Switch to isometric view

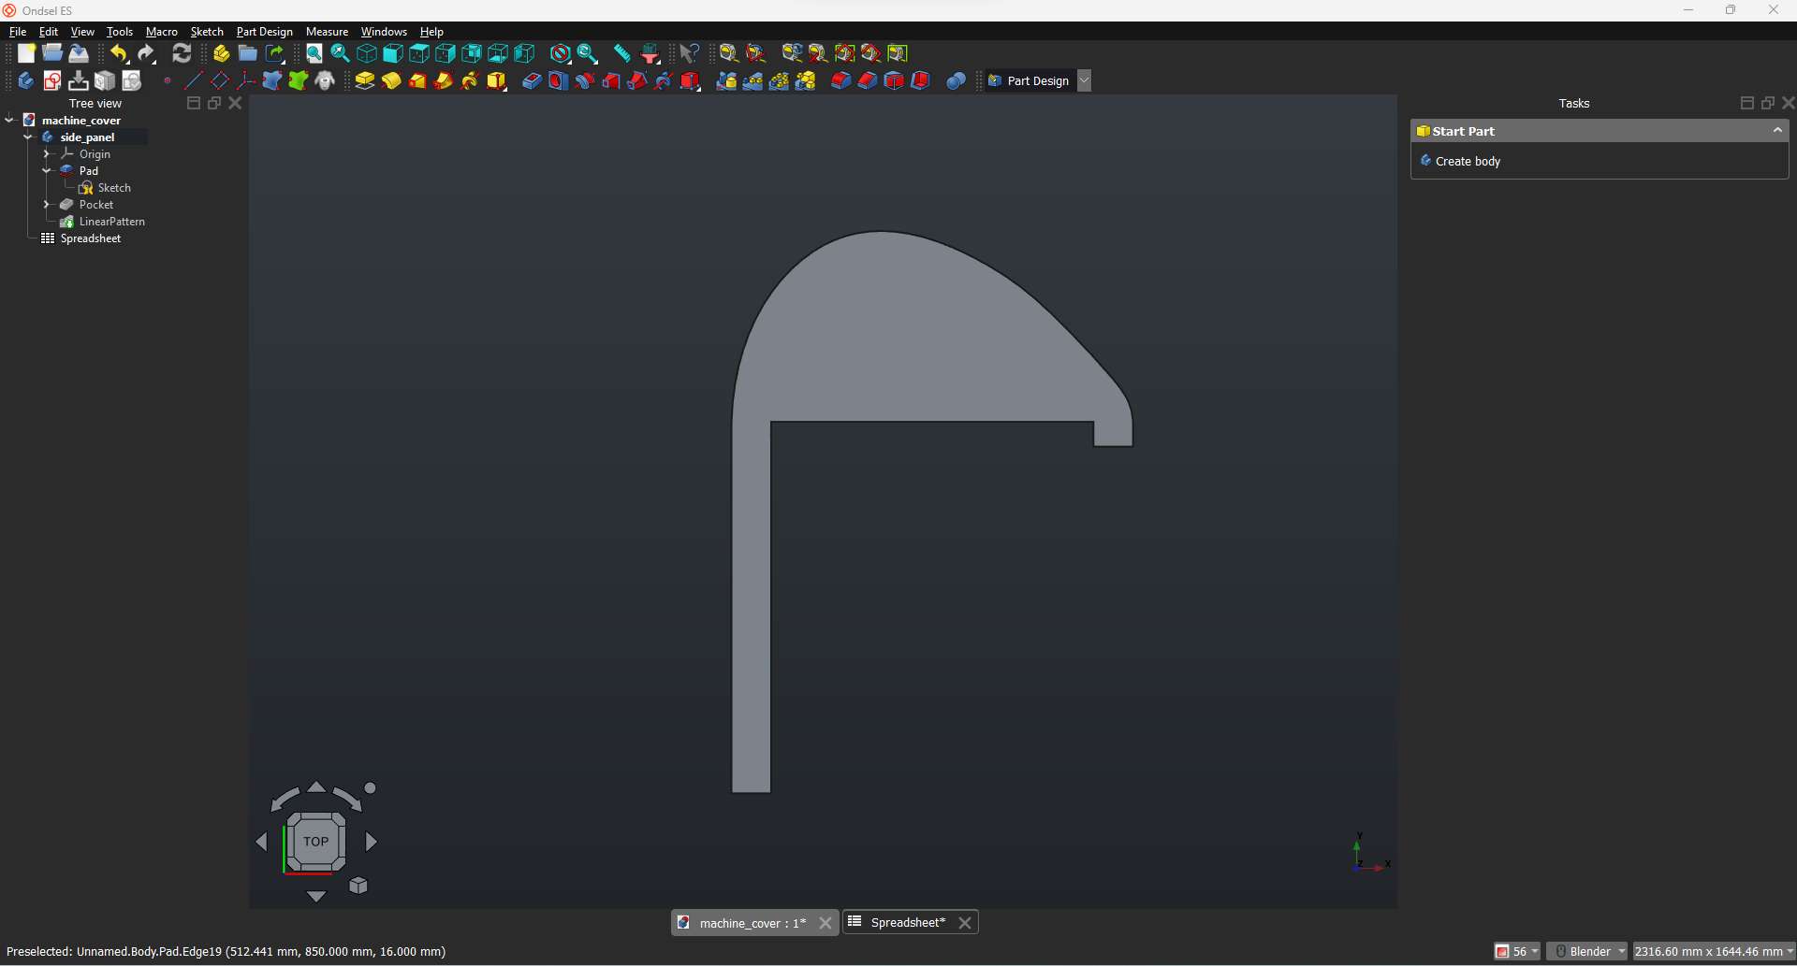(367, 53)
